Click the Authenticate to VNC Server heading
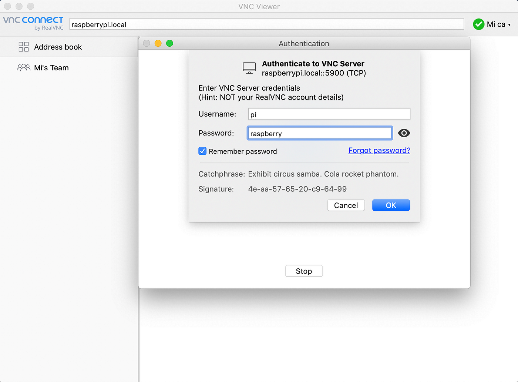This screenshot has width=518, height=382. [313, 64]
